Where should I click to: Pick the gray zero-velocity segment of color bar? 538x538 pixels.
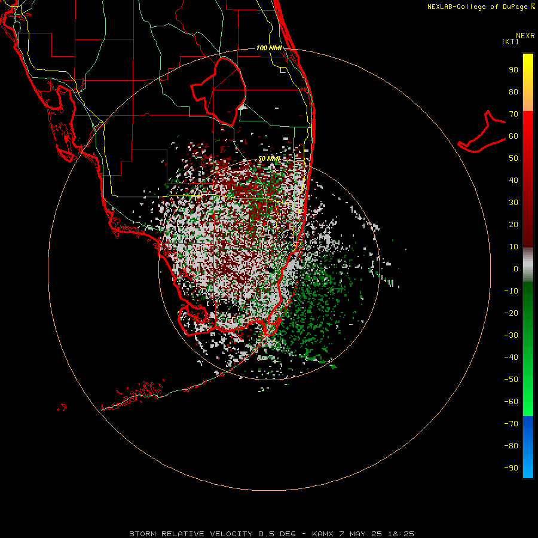[x=528, y=265]
